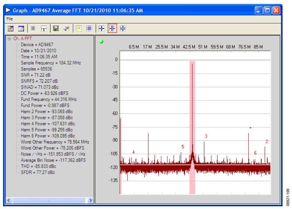Click the right scroll arrow control
The width and height of the screenshot is (292, 209).
[x=91, y=200]
